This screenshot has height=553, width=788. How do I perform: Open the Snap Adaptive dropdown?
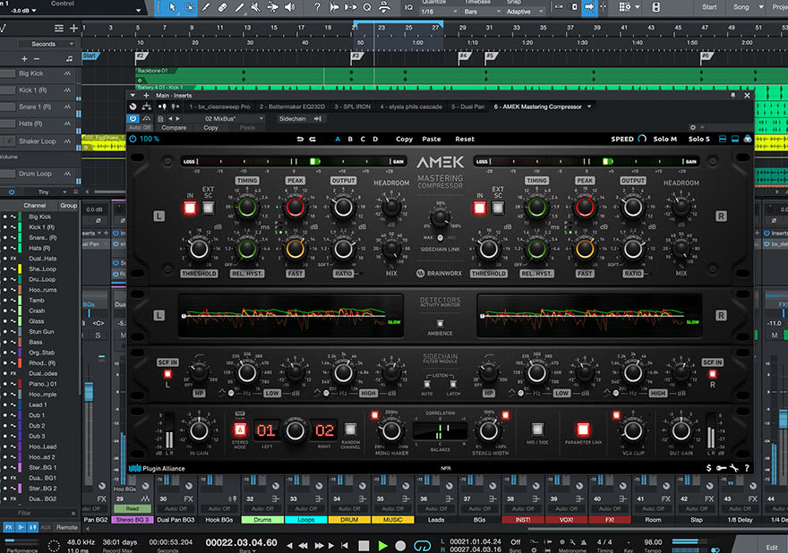coord(525,12)
